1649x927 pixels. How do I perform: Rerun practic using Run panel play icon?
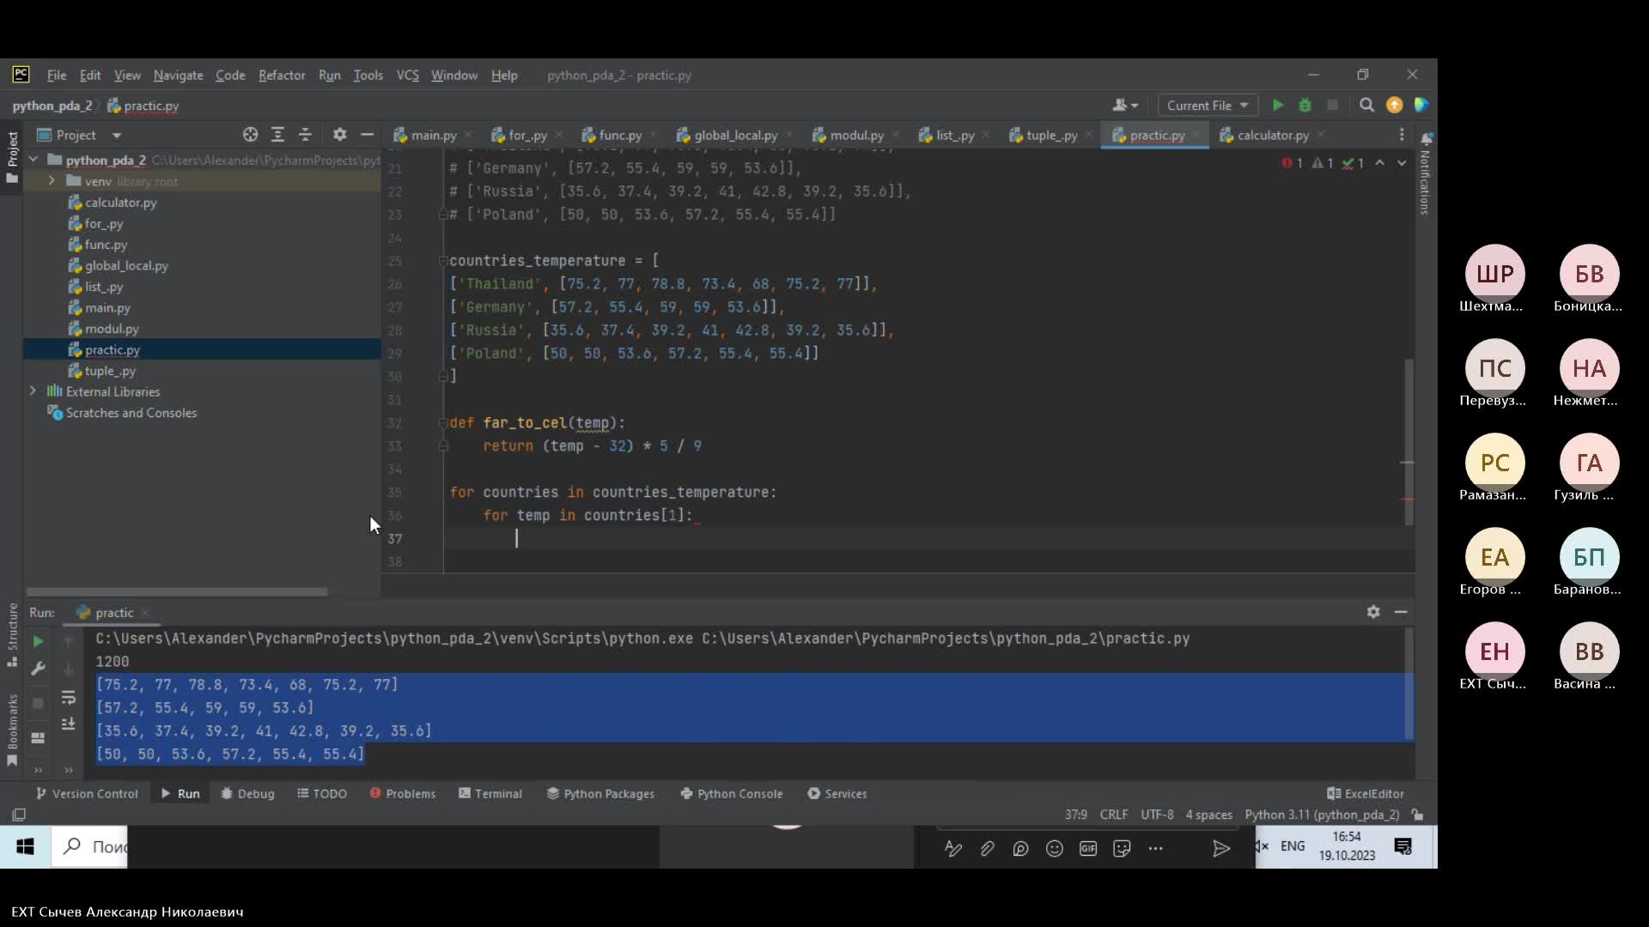tap(38, 641)
